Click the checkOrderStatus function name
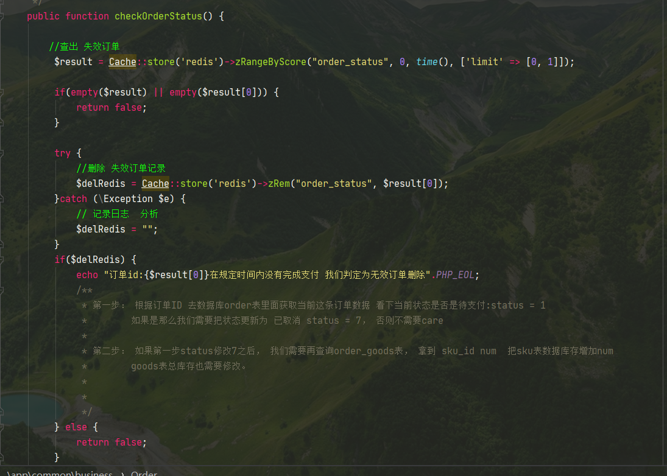This screenshot has width=667, height=476. click(x=158, y=16)
